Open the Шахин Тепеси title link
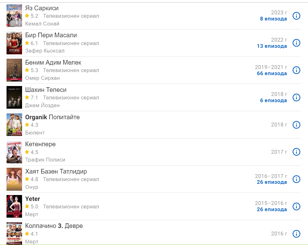This screenshot has height=245, width=308. click(46, 90)
